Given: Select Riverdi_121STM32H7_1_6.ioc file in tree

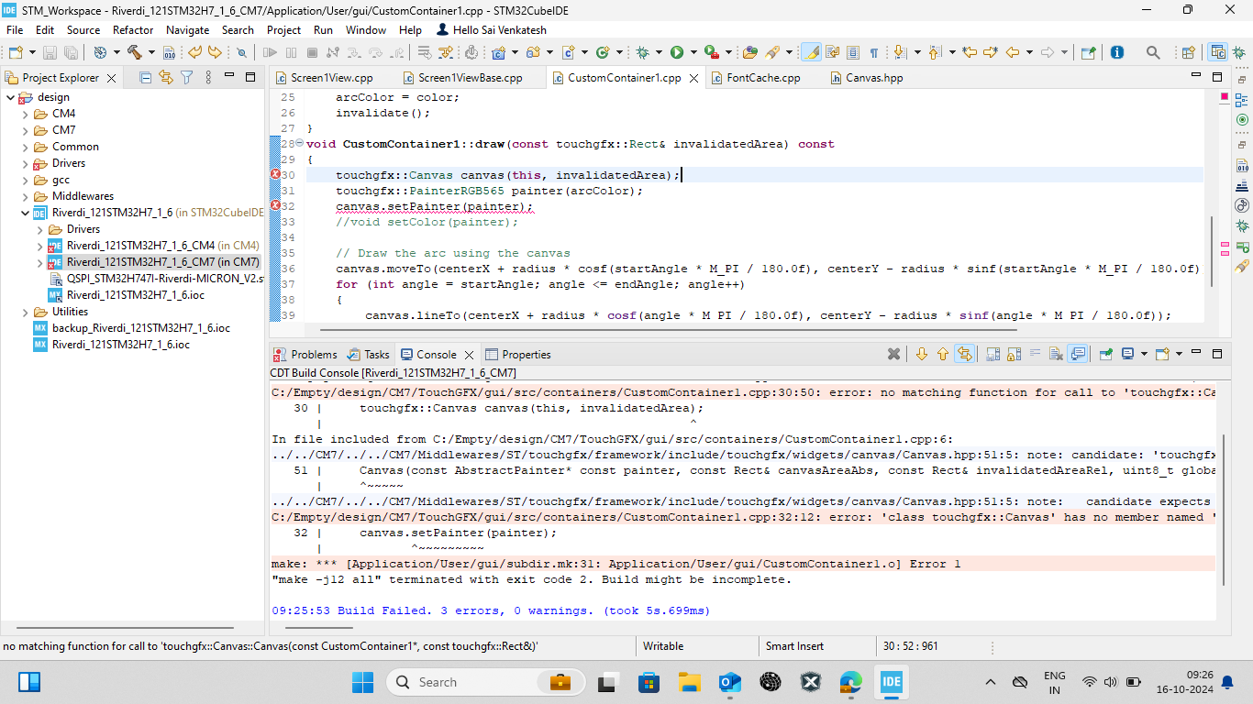Looking at the screenshot, I should 120,345.
